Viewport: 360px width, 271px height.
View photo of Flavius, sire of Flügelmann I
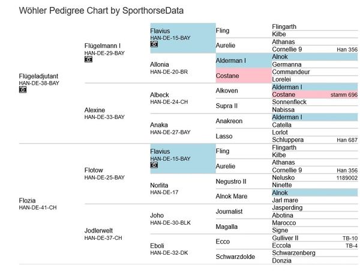tap(154, 44)
